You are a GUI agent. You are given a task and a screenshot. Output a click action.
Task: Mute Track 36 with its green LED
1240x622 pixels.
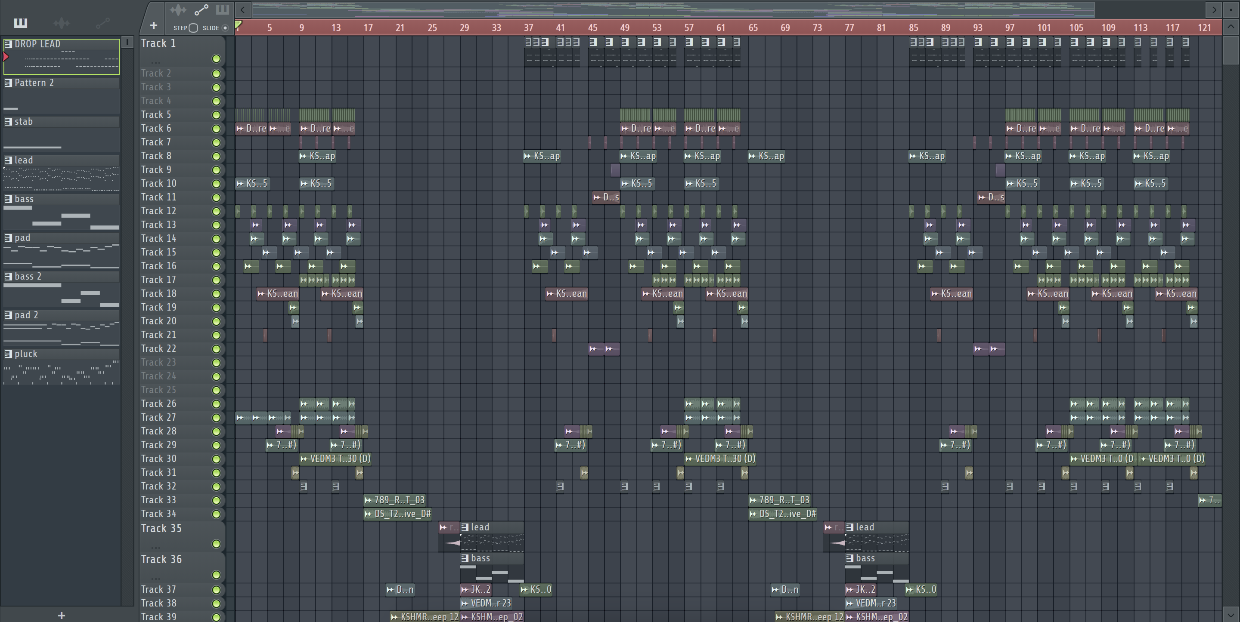[x=217, y=575]
